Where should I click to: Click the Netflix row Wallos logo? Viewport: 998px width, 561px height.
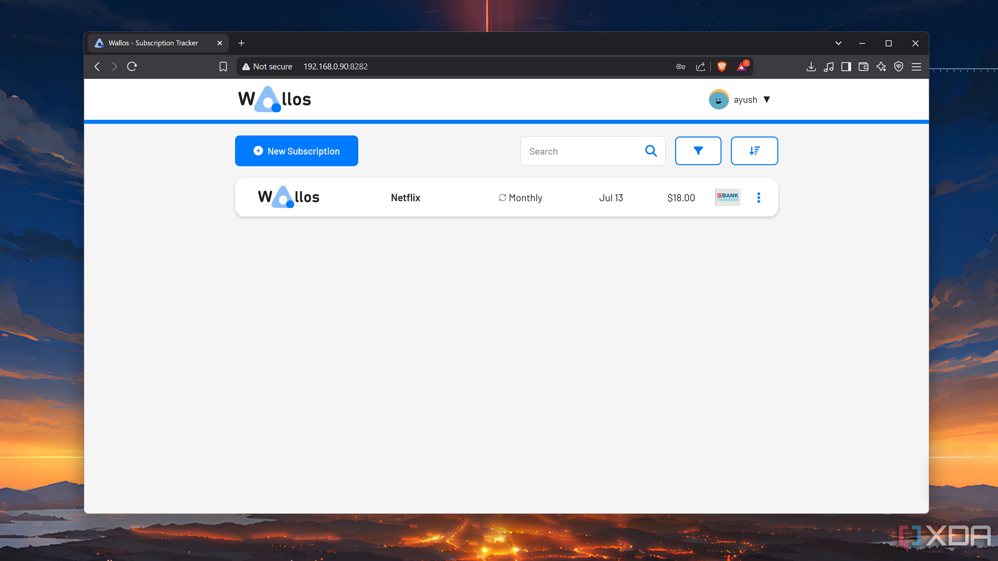pyautogui.click(x=289, y=197)
